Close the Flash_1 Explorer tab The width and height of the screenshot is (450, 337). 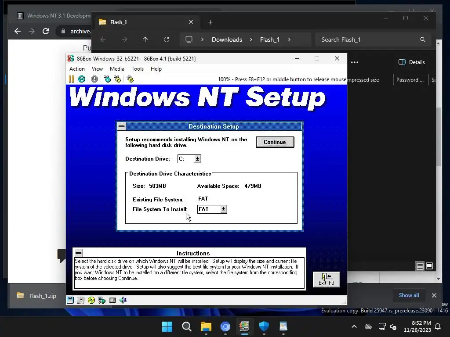click(191, 22)
